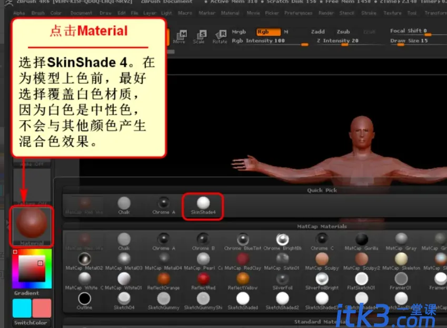
Task: Click the MatCap Materials section header
Action: tap(322, 227)
